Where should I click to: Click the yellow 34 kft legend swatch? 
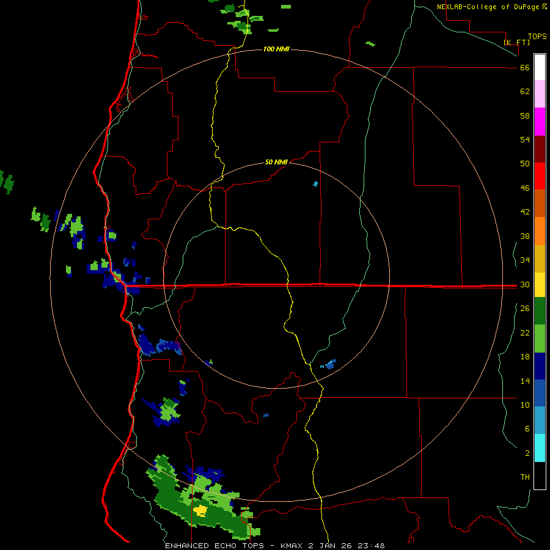[540, 285]
